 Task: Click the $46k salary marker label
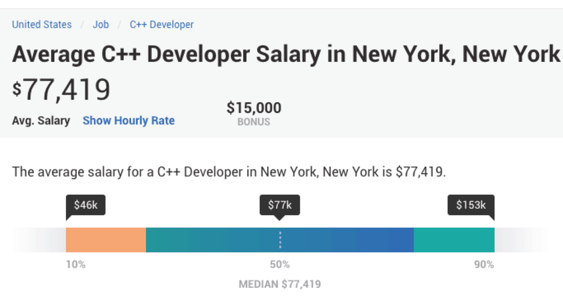86,205
